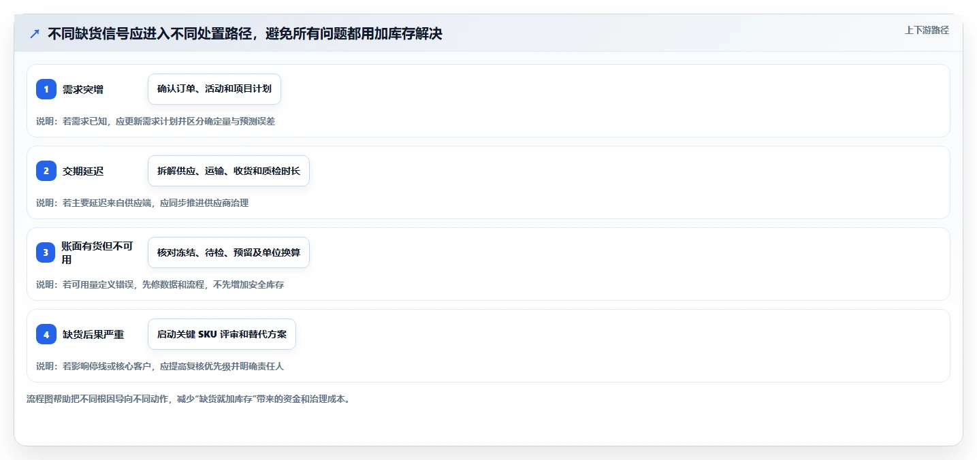Click the note about 供应商治理
Image resolution: width=977 pixels, height=460 pixels.
tap(142, 203)
